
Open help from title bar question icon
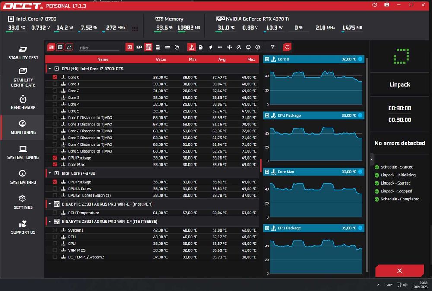[x=375, y=5]
